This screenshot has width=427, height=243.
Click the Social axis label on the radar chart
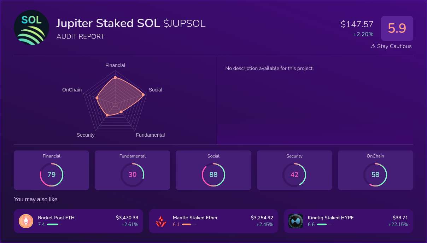pyautogui.click(x=155, y=90)
